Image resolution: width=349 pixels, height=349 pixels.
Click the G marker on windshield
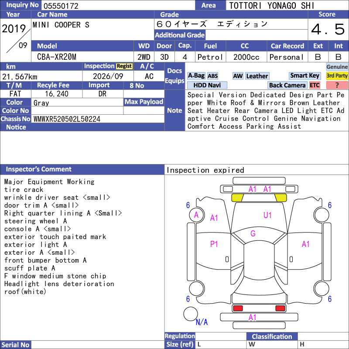253,233
